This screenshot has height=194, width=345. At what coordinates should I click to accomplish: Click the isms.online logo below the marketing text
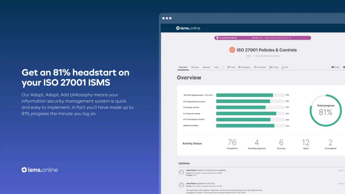coord(40,170)
